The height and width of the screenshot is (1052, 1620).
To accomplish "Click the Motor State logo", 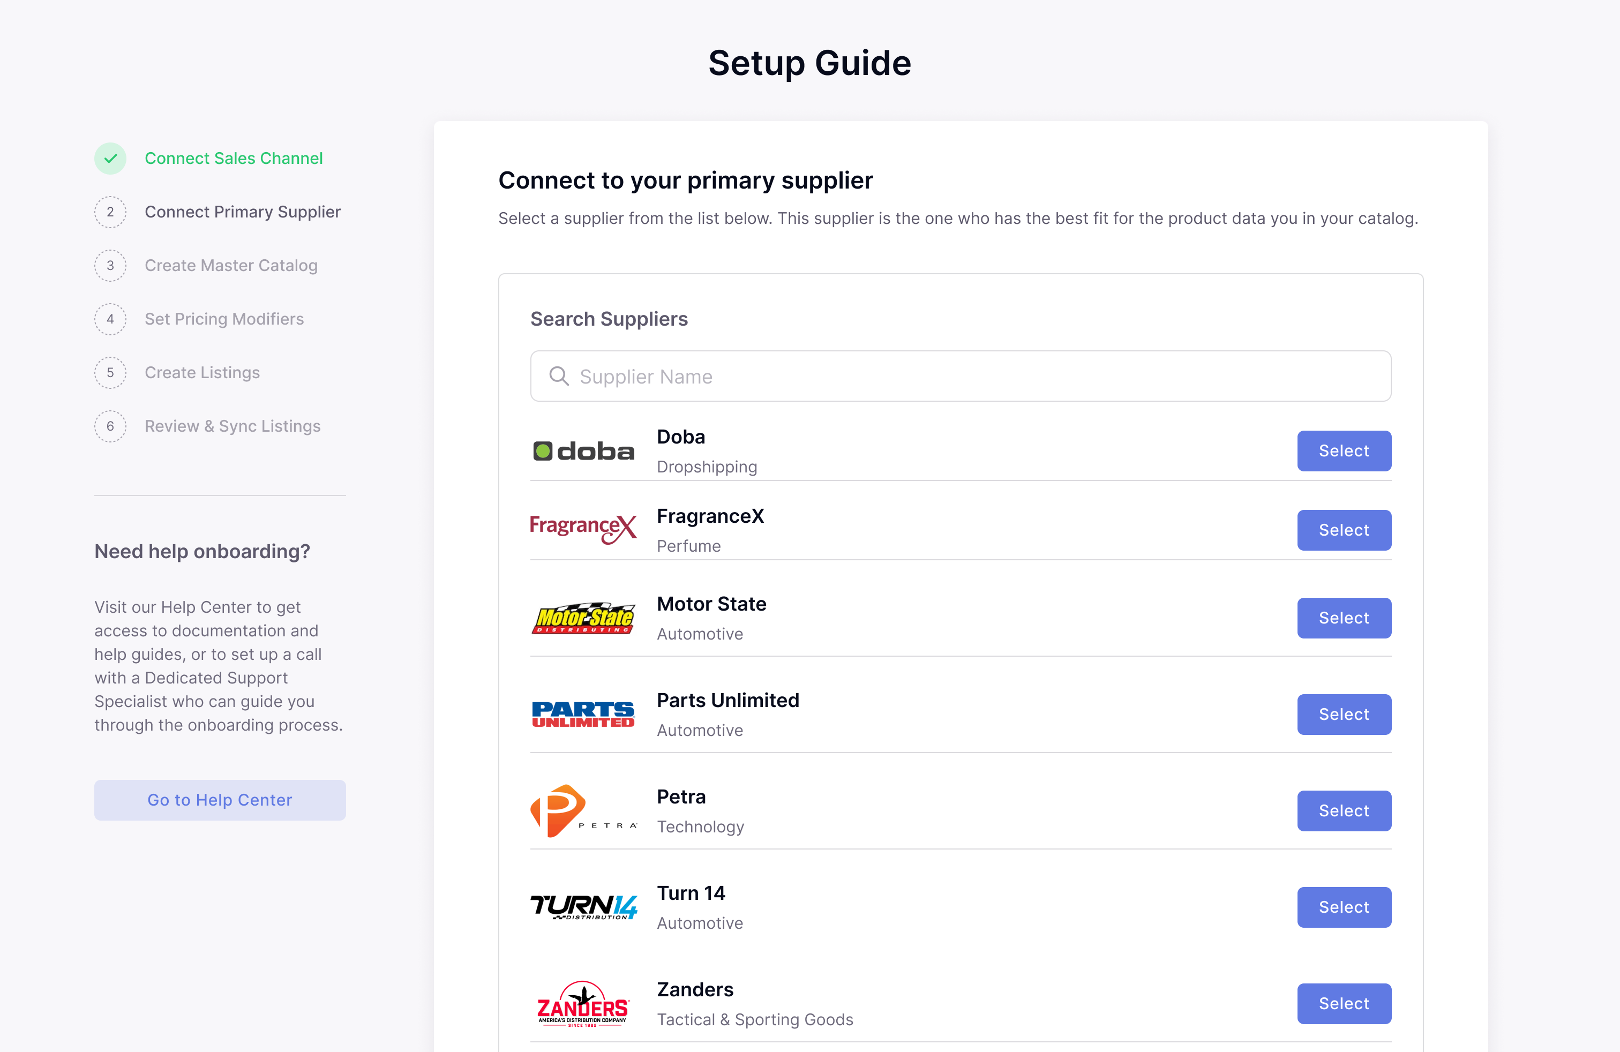I will [583, 618].
